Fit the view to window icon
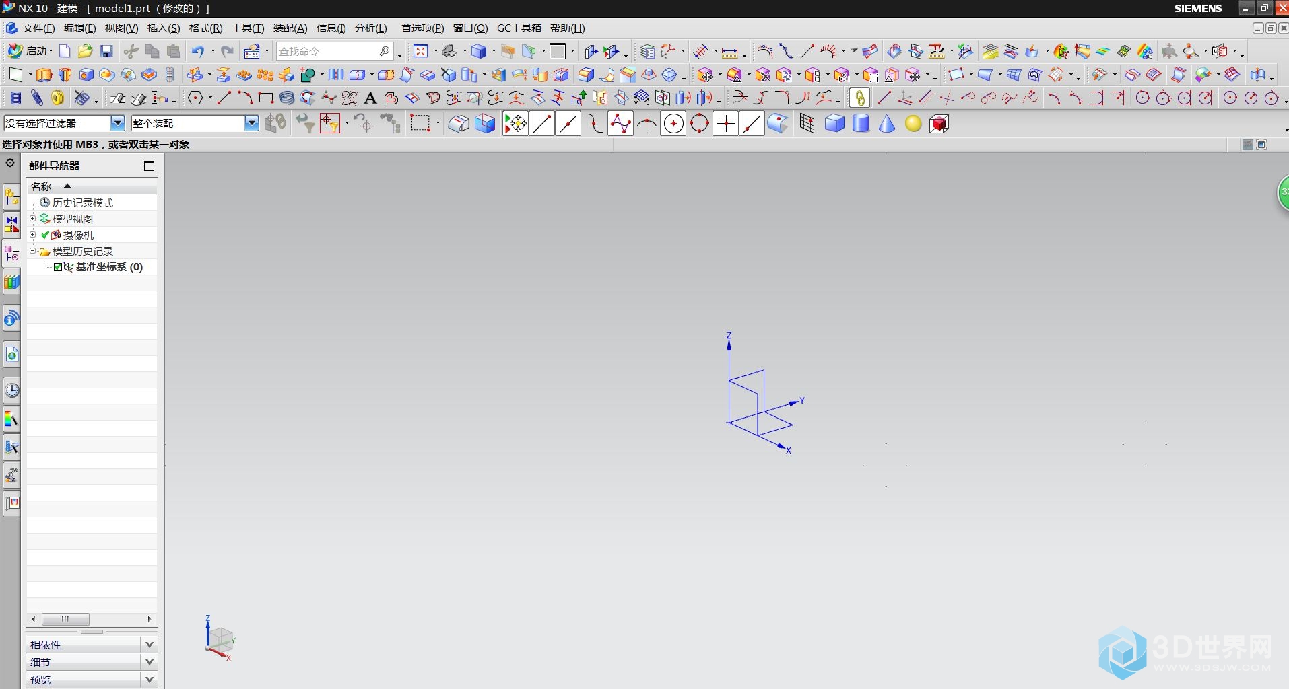The width and height of the screenshot is (1289, 689). tap(421, 51)
